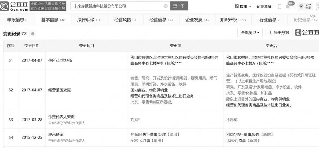This screenshot has width=319, height=148.
Task: Open the mobile phone app icon
Action: click(x=280, y=6)
